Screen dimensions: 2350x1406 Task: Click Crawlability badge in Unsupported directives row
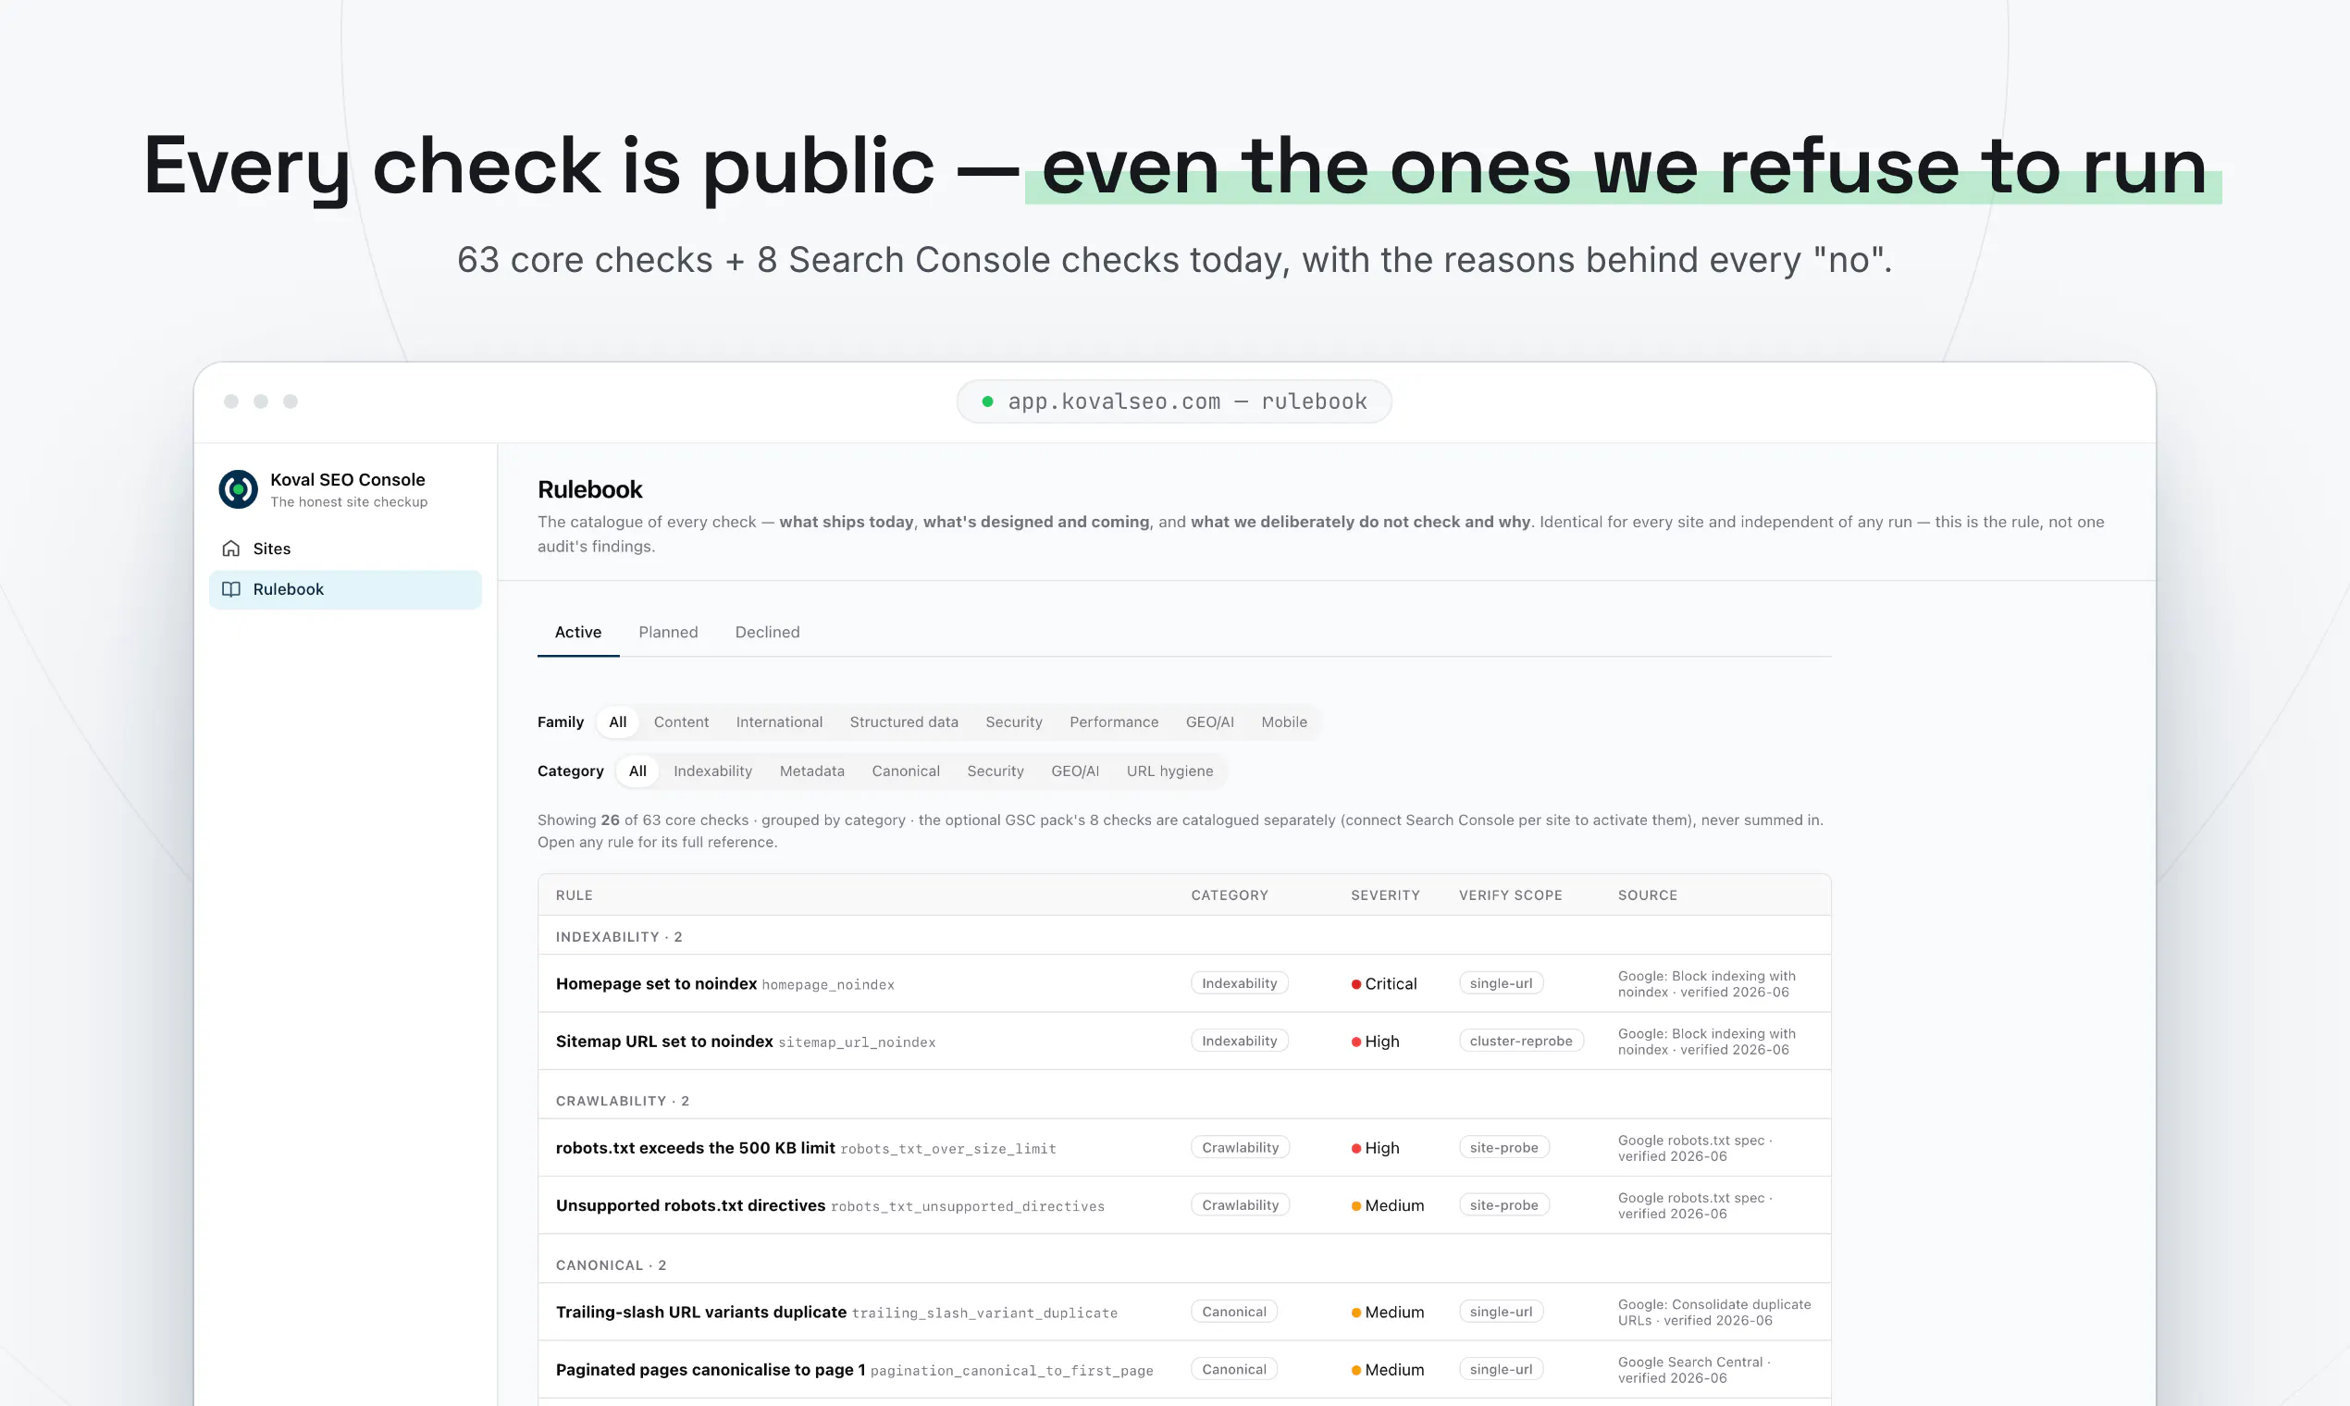point(1241,1205)
